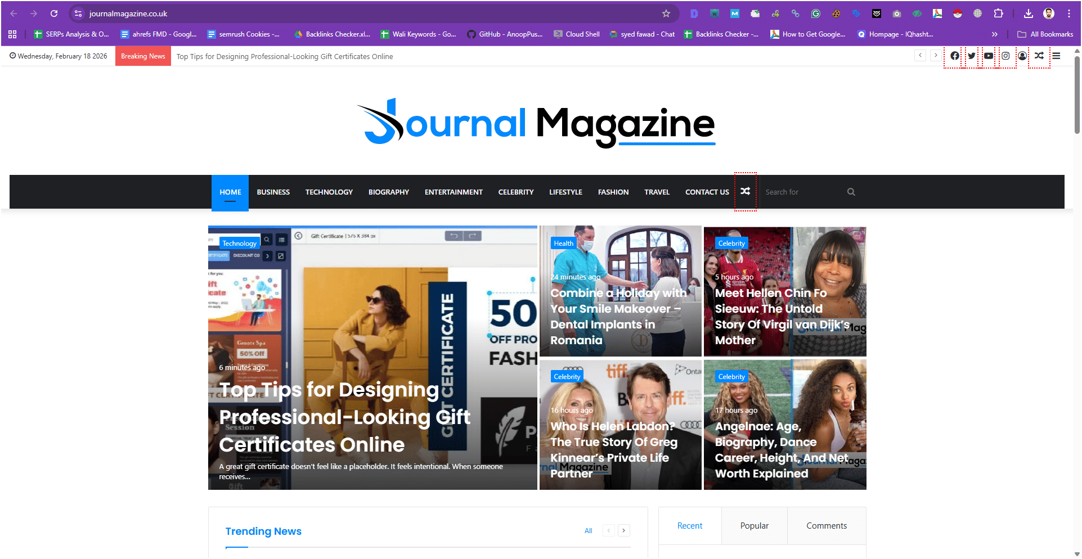
Task: Open the LIFESTYLE menu item
Action: pyautogui.click(x=565, y=192)
